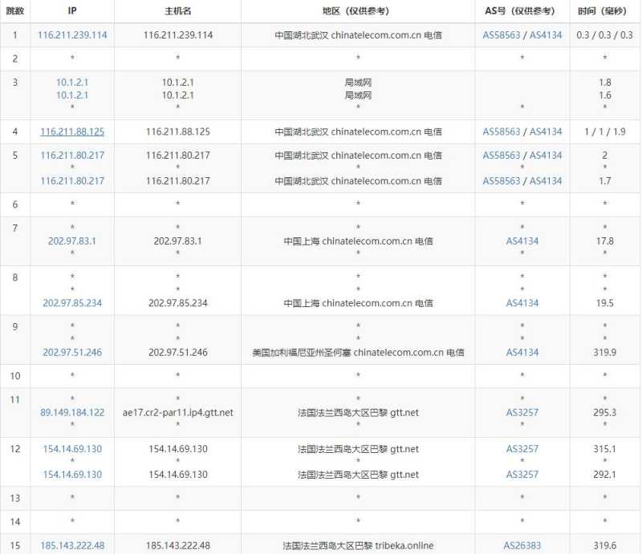
Task: Select the 319.9 time value
Action: point(605,352)
